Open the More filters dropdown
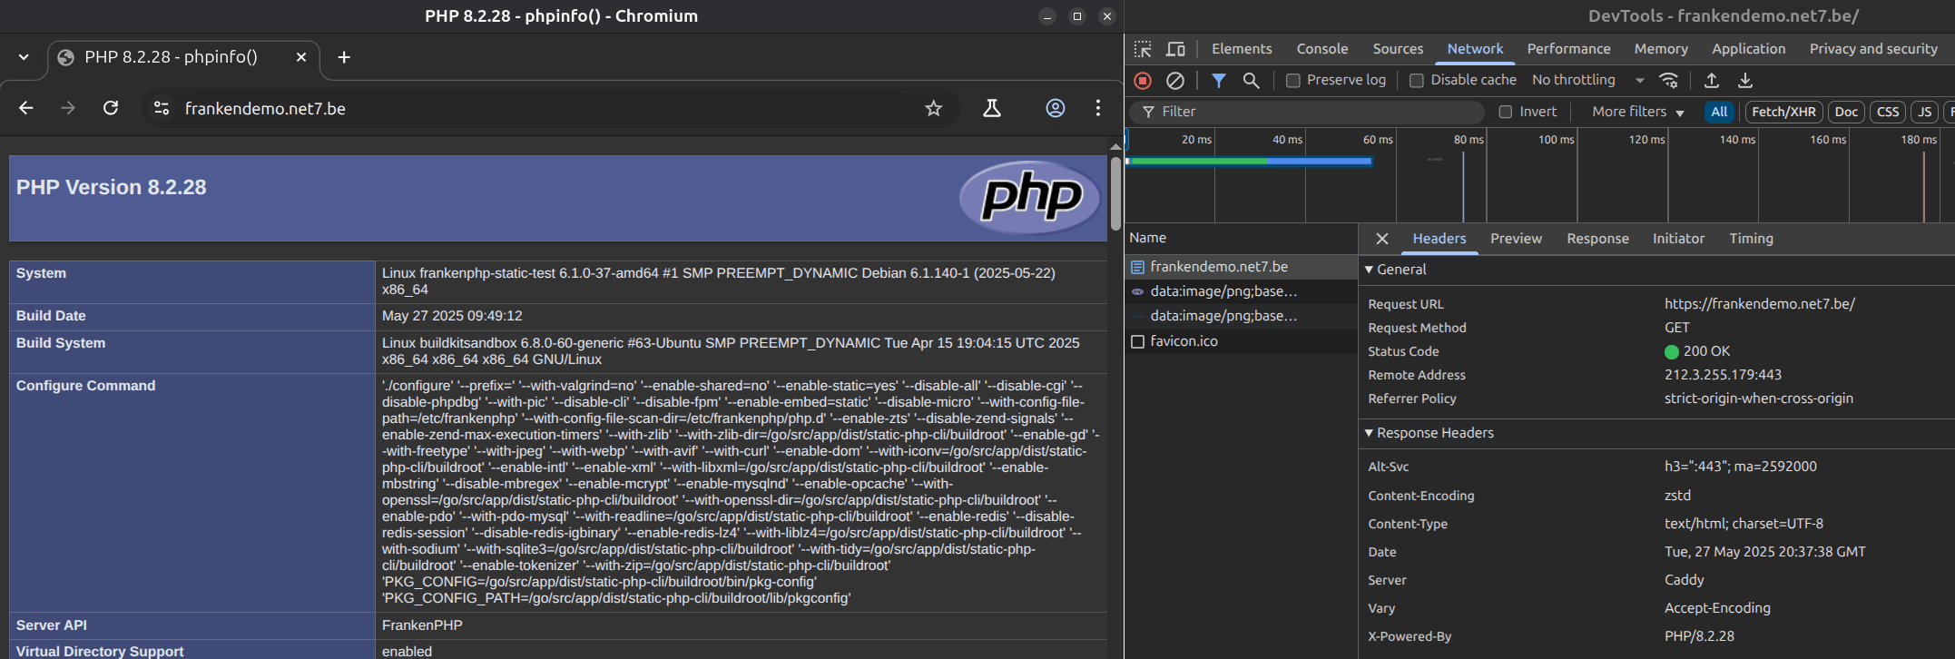1955x659 pixels. click(x=1638, y=112)
